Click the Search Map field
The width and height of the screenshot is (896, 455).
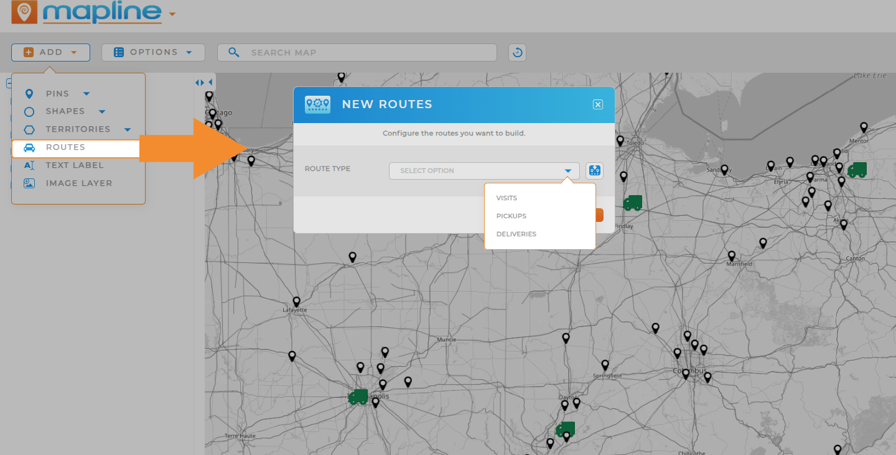(357, 52)
